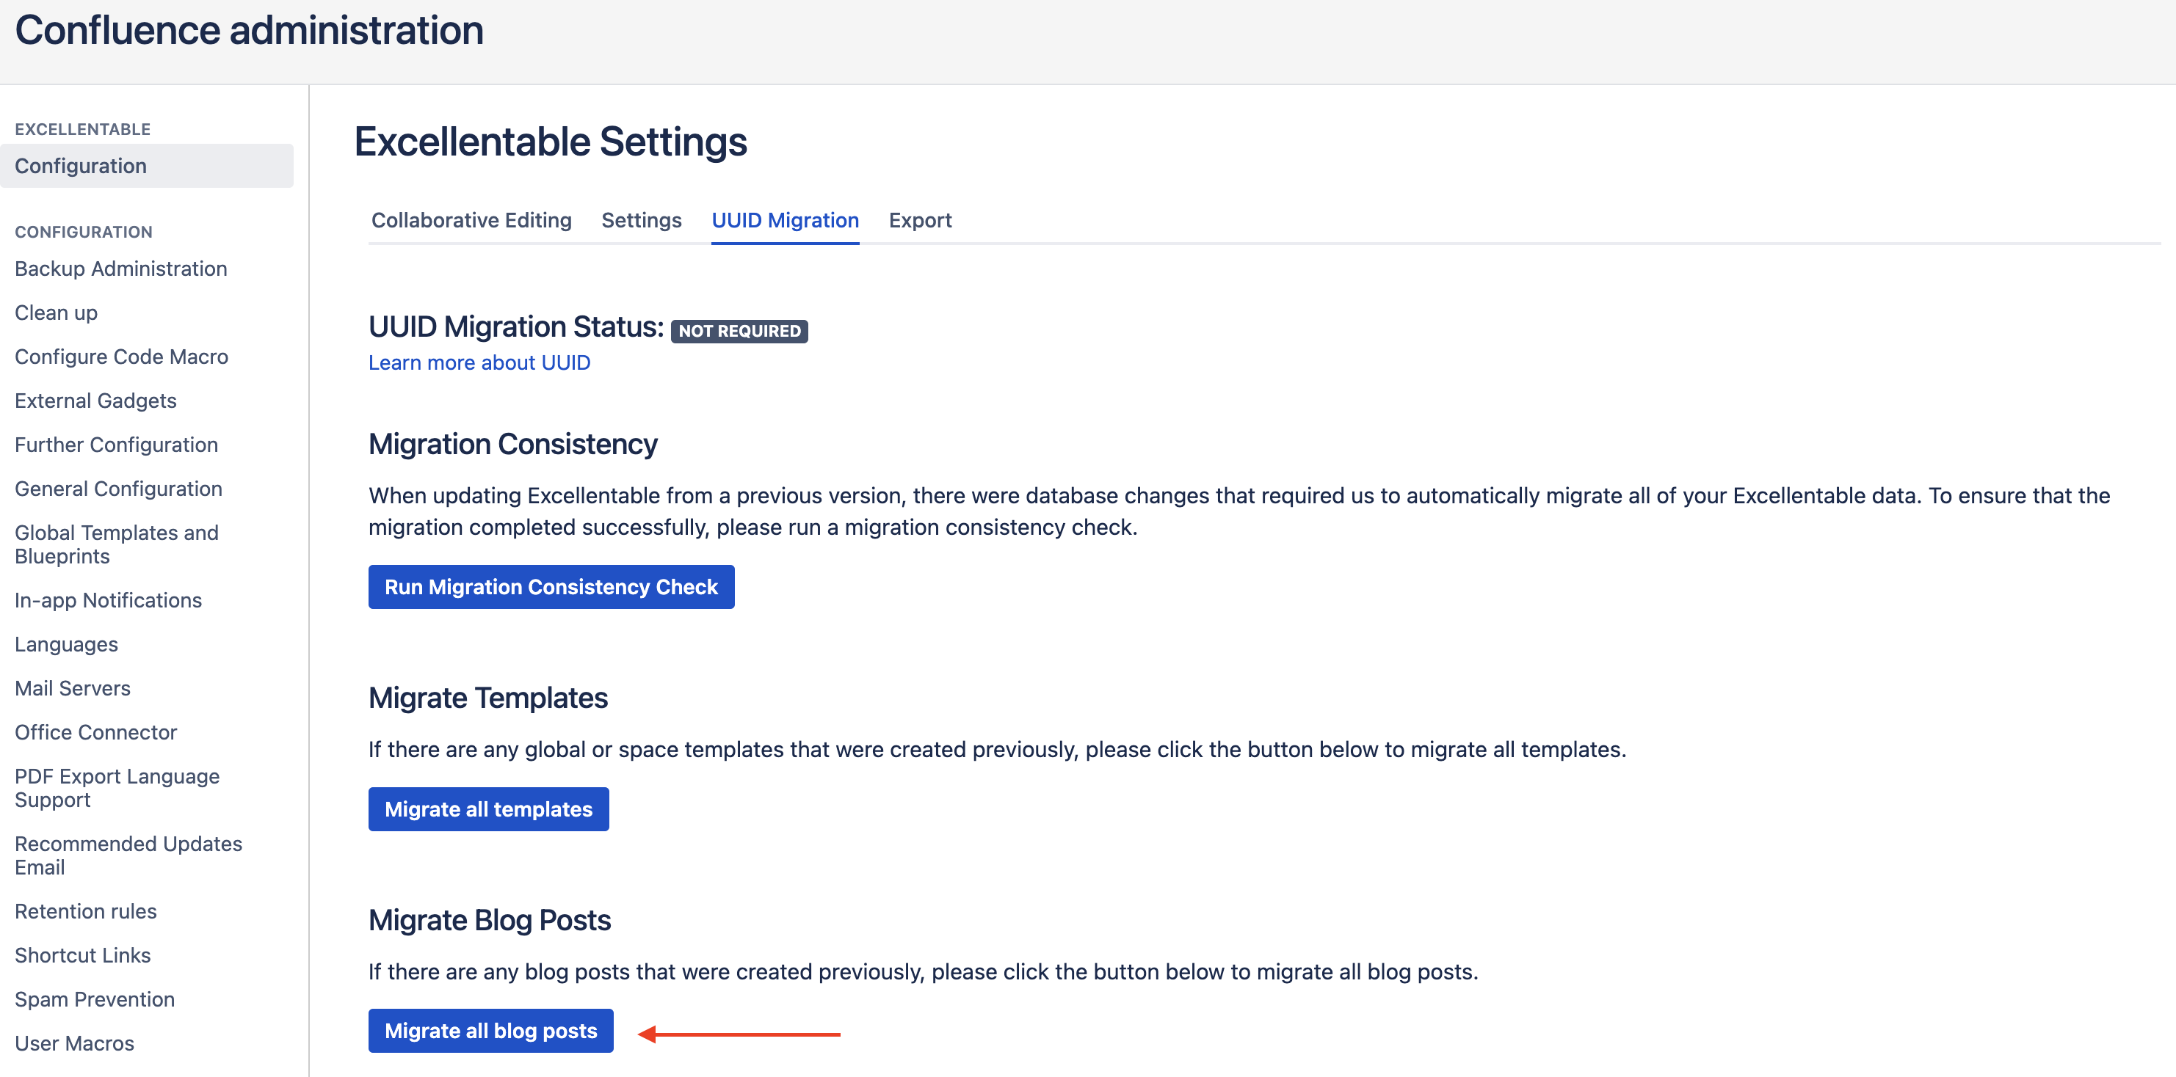Viewport: 2176px width, 1077px height.
Task: Open the Collaborative Editing tab
Action: pyautogui.click(x=471, y=220)
